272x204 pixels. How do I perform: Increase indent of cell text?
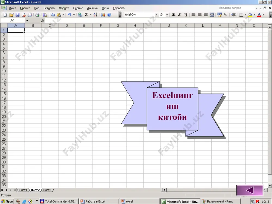coord(233,15)
